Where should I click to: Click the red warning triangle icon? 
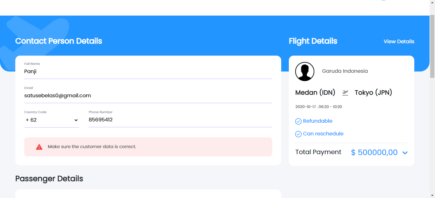tap(39, 147)
